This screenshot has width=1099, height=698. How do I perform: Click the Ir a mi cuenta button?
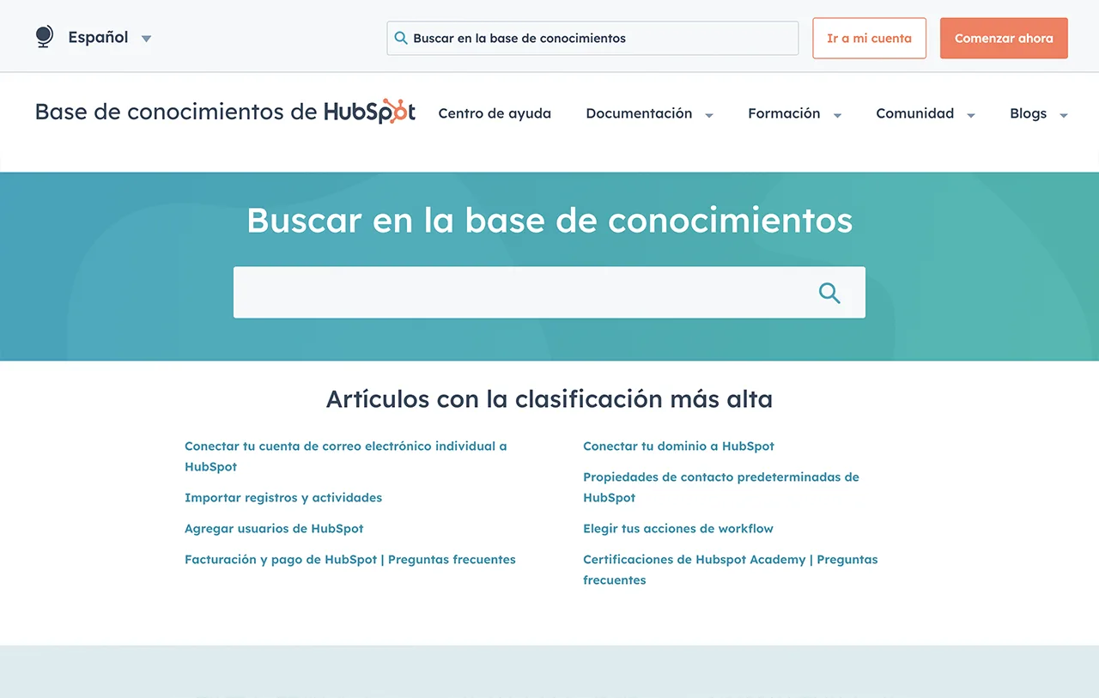869,38
